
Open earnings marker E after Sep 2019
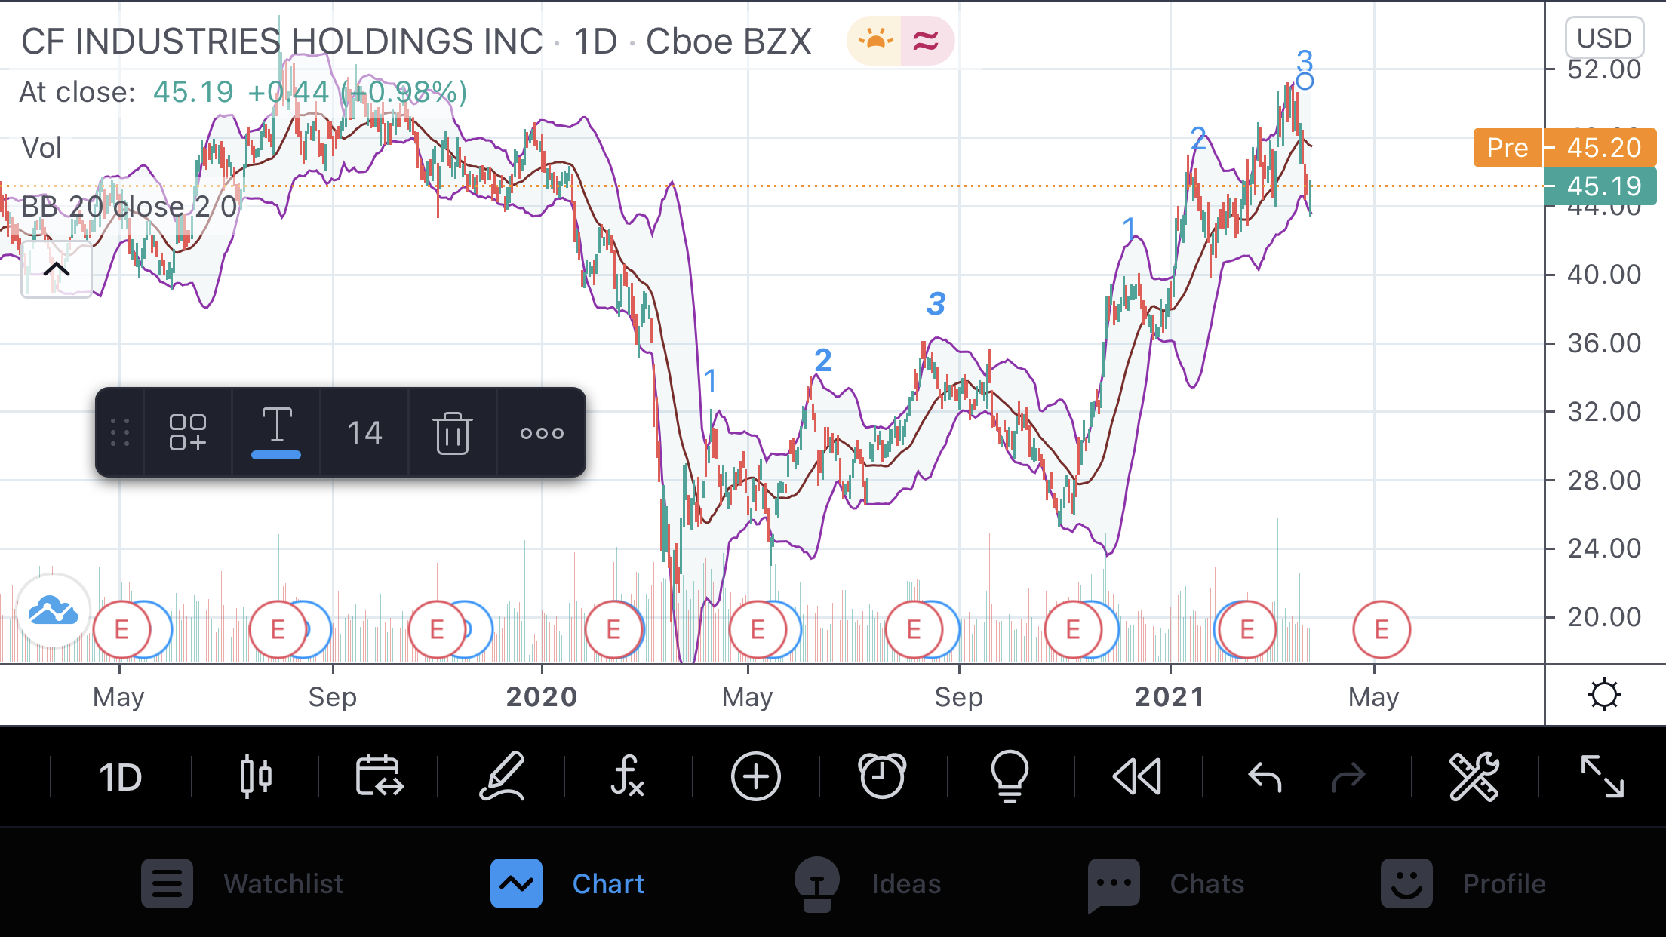pos(437,629)
